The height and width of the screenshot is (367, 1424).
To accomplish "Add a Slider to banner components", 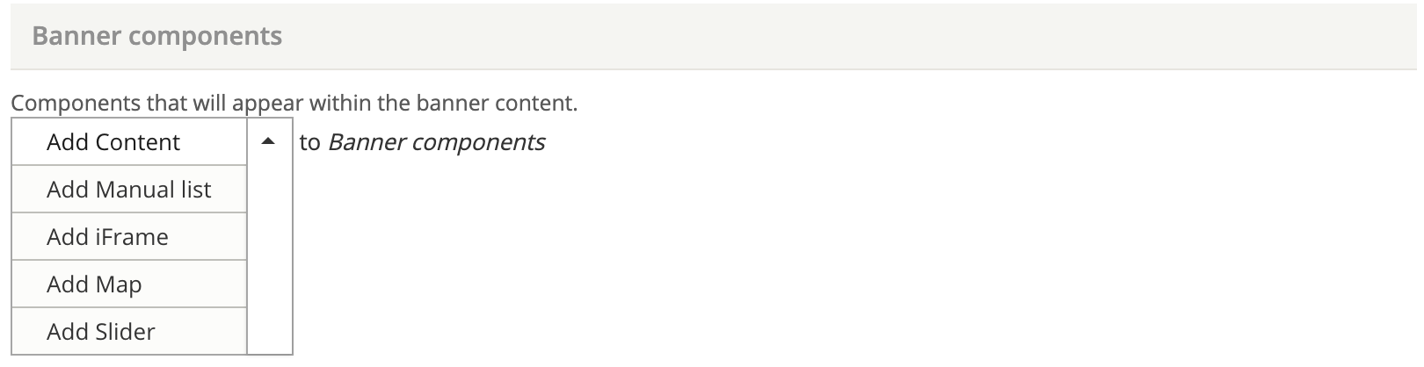I will point(101,332).
